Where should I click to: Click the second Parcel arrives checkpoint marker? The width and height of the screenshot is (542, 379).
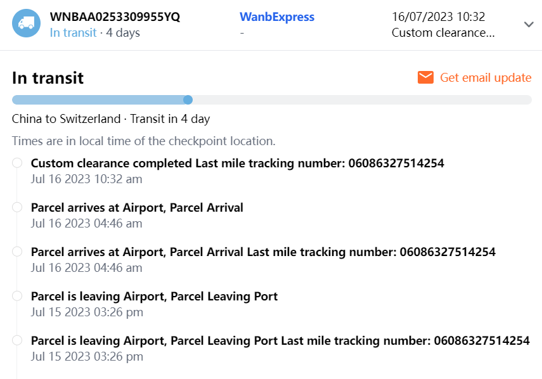click(17, 252)
